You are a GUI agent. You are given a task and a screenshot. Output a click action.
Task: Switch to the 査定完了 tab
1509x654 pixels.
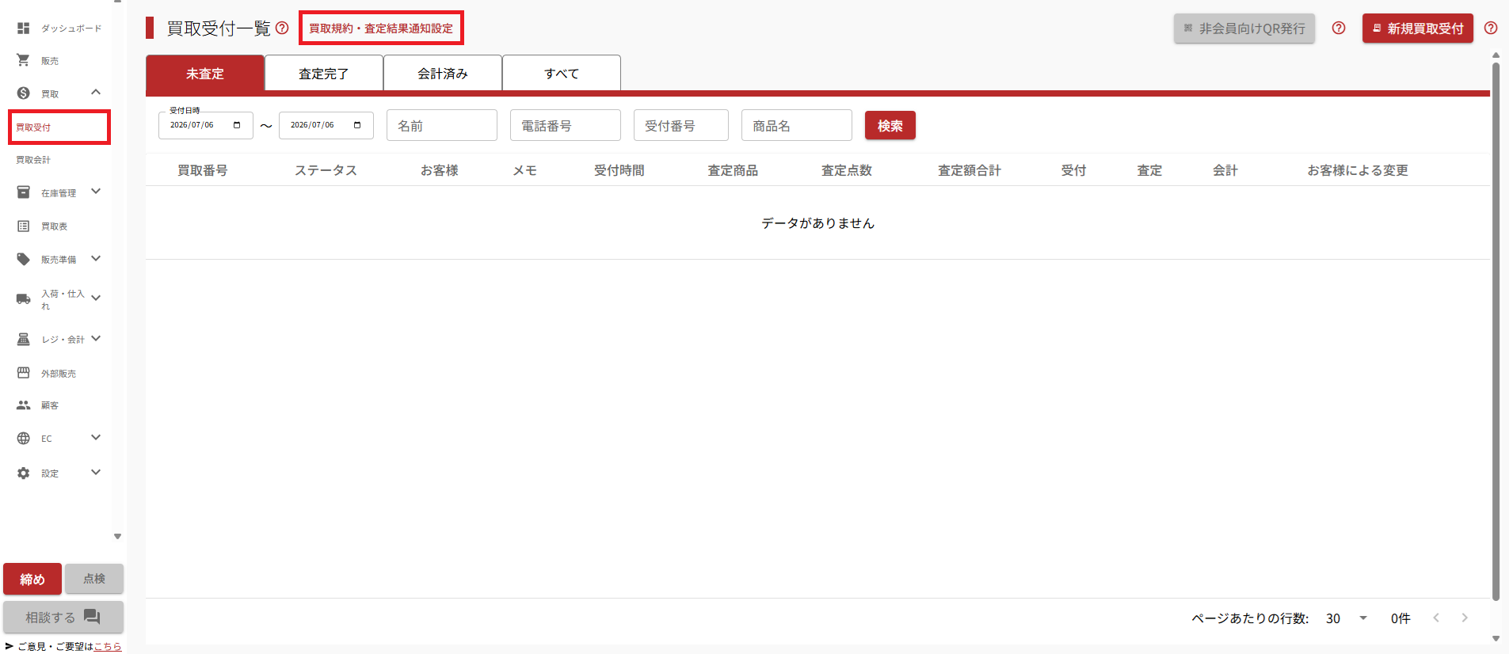(x=324, y=74)
